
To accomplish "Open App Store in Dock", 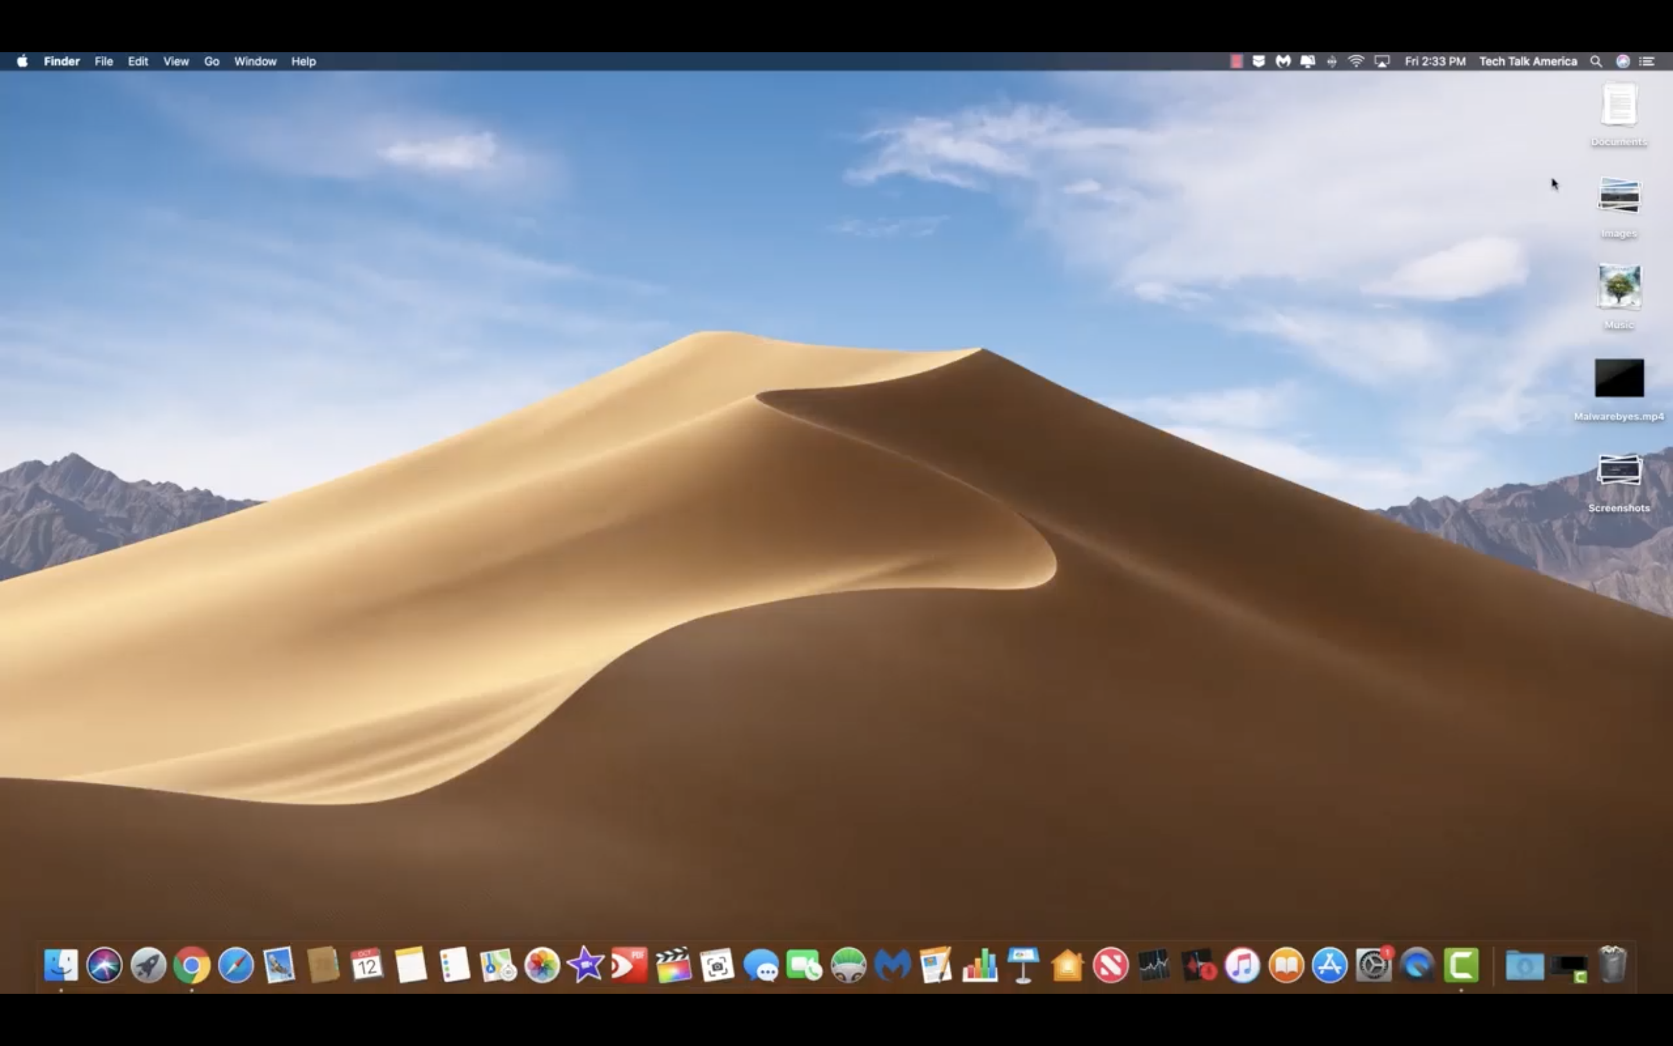I will [1330, 965].
